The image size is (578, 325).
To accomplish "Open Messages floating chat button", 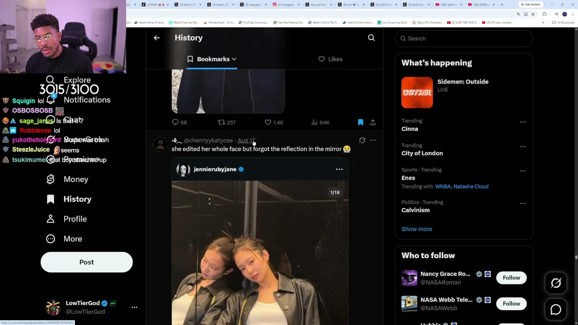I will (556, 310).
